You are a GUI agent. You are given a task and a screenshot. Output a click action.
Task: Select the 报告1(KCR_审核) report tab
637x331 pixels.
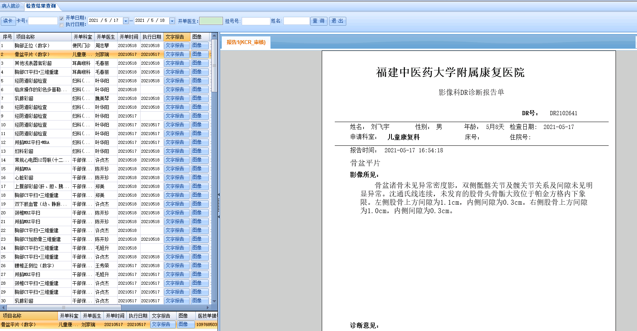tap(246, 42)
